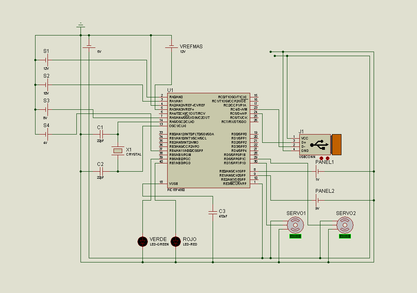The image size is (417, 293).
Task: Select the 5V battery symbol
Action: pos(89,47)
